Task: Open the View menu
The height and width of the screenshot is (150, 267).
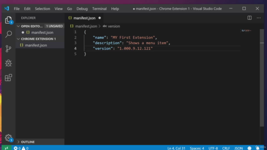Action: pos(58,9)
